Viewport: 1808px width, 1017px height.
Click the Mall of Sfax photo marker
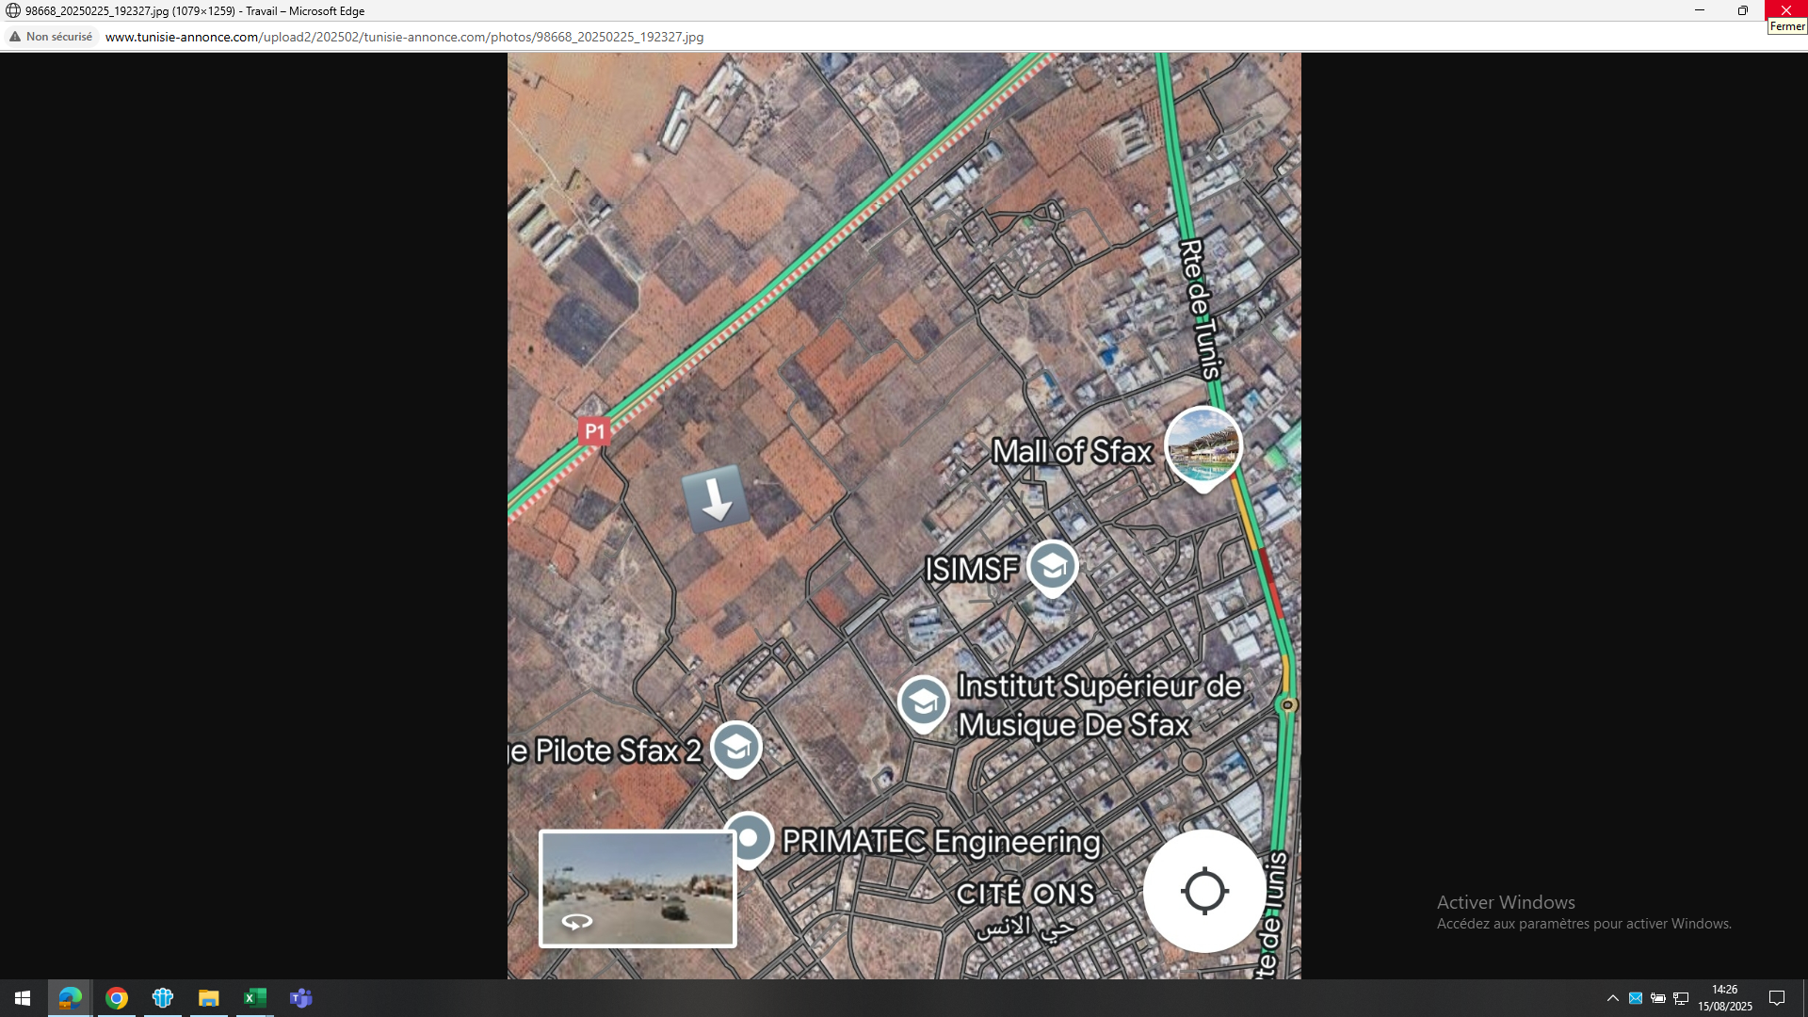pos(1203,446)
